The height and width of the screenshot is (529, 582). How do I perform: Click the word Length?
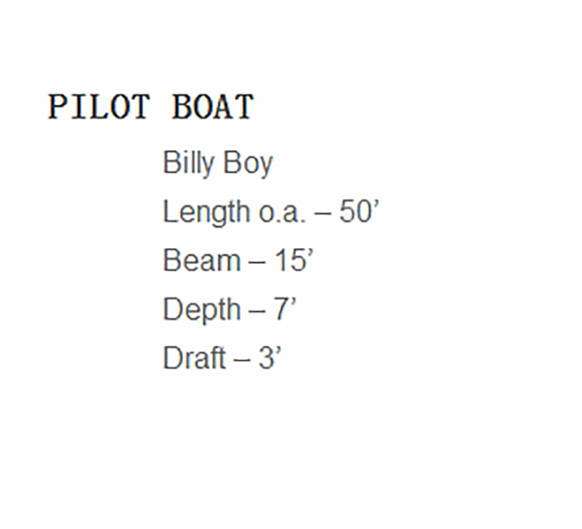pyautogui.click(x=205, y=212)
